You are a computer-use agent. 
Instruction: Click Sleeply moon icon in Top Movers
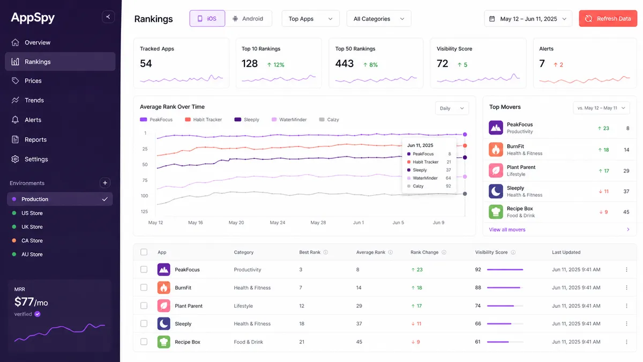pos(496,191)
